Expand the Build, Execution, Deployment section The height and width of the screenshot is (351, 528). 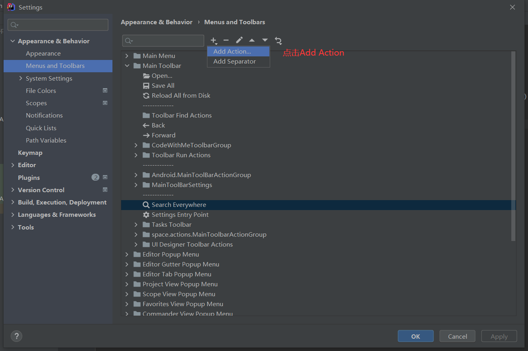13,202
